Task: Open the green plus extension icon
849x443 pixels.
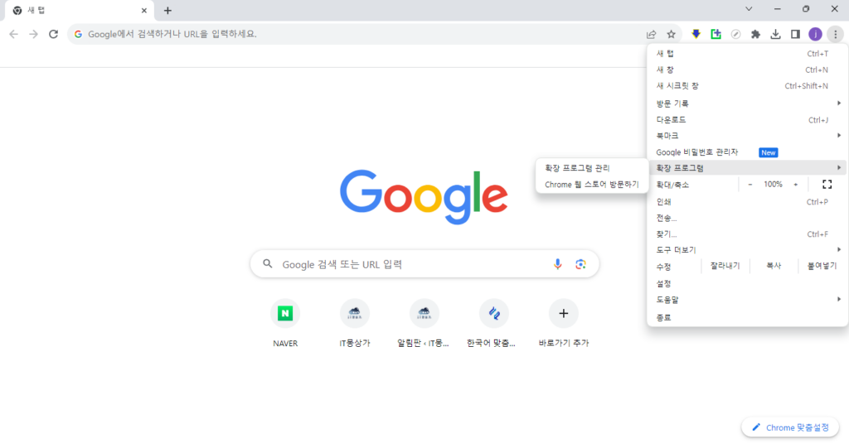Action: coord(716,34)
